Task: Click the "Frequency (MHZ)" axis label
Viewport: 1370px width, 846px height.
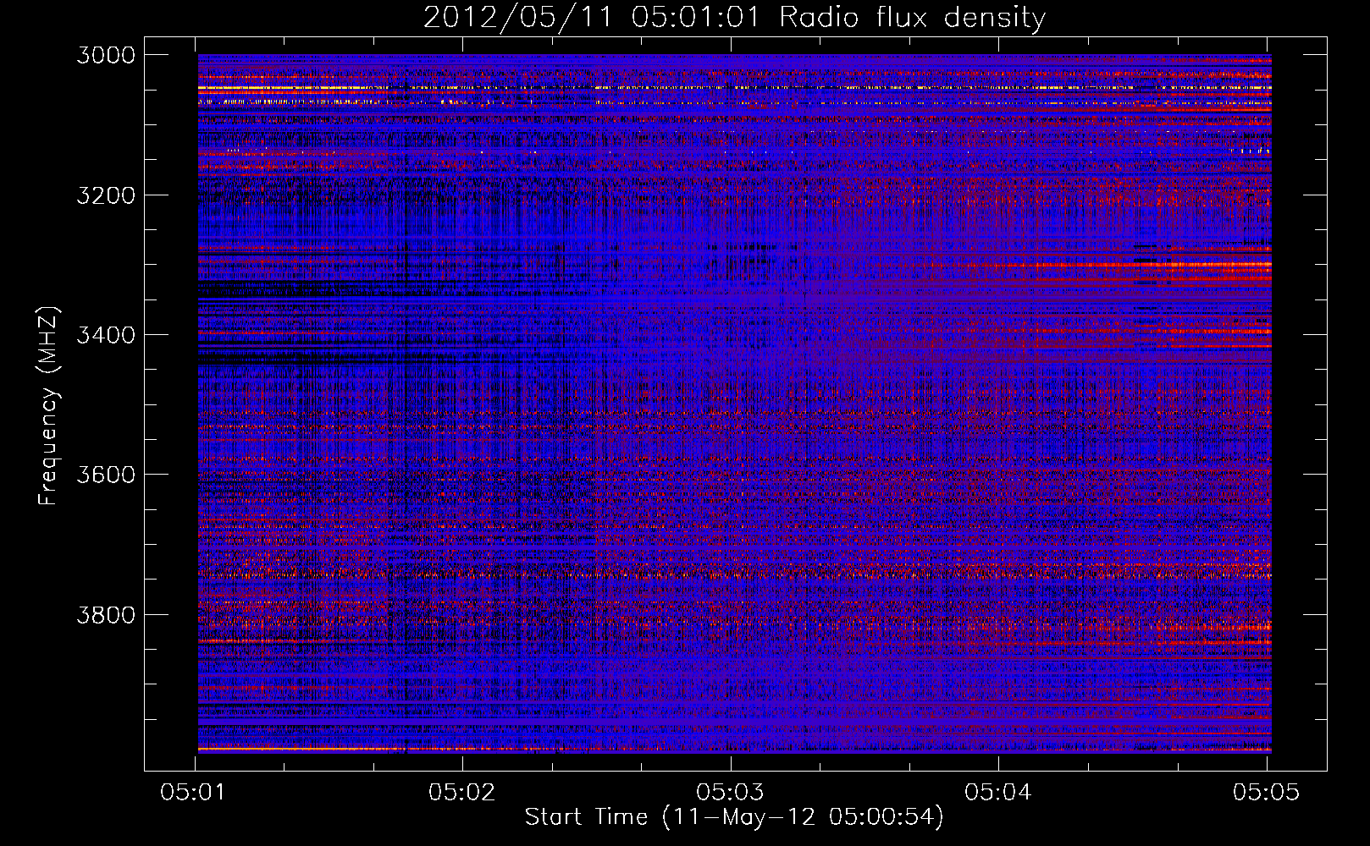Action: 47,406
